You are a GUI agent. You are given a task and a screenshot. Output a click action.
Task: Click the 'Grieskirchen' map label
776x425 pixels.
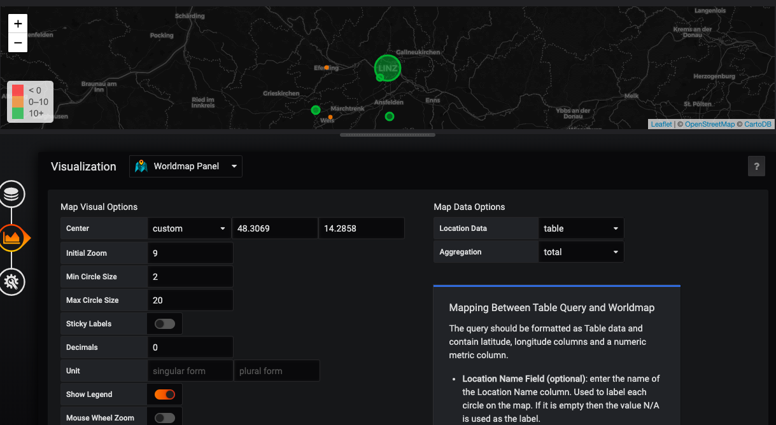tap(281, 94)
